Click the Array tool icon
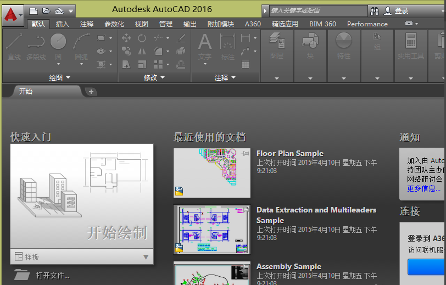This screenshot has height=285, width=446. [x=158, y=64]
